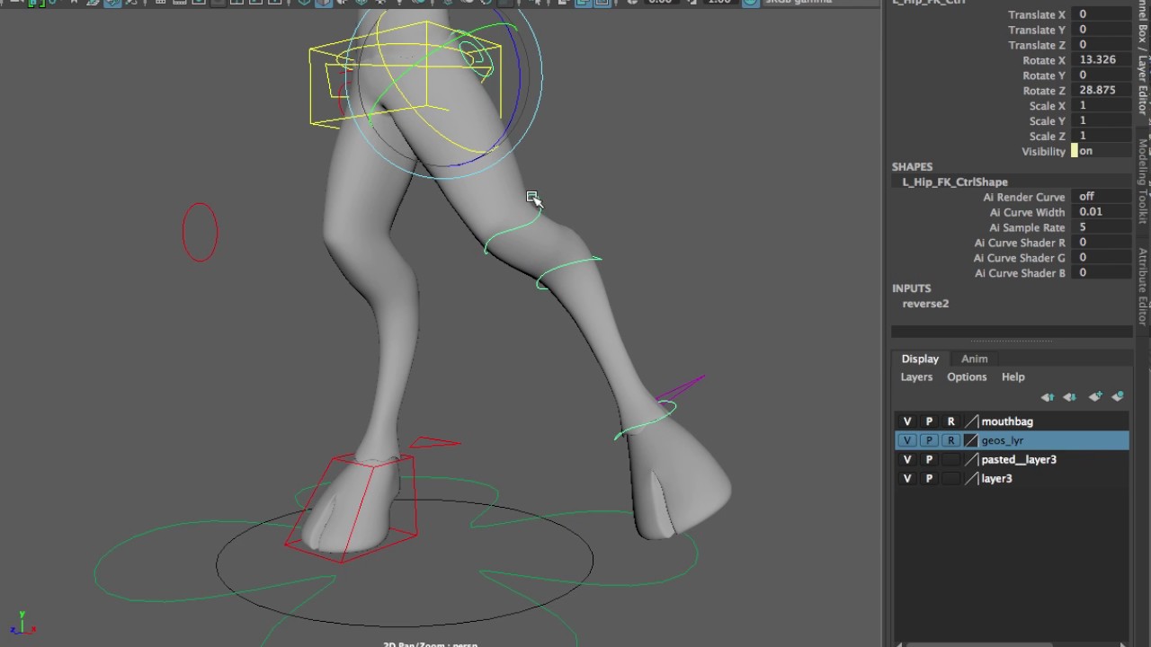Click the color swatch of pasted__layer3 layer
This screenshot has height=647, width=1151.
point(971,459)
